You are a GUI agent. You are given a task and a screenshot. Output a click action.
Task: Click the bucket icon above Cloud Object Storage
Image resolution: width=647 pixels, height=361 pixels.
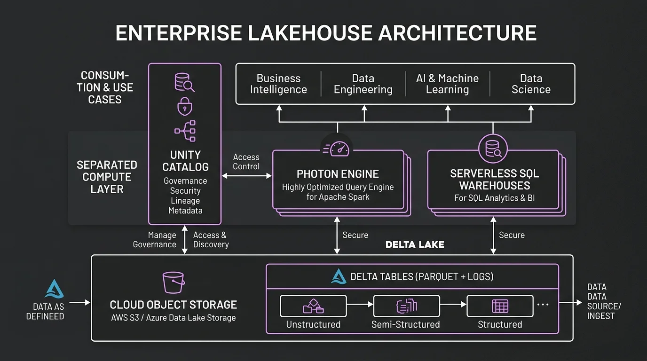[174, 283]
